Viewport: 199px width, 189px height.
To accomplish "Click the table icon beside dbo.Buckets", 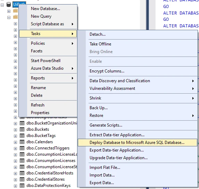I will point(22,129).
